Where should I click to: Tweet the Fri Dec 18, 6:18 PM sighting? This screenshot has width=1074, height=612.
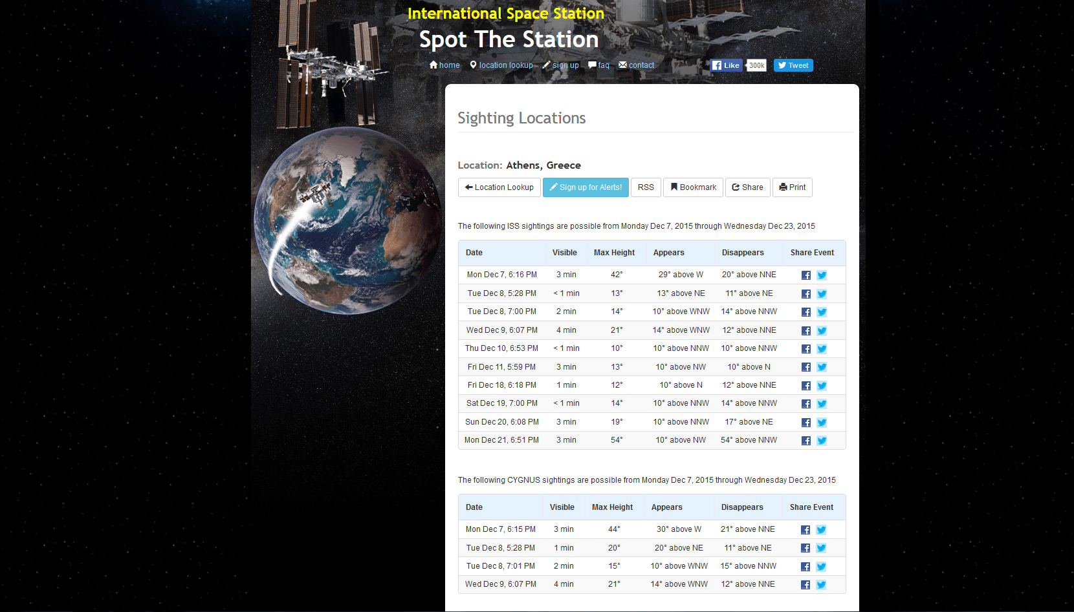(x=822, y=386)
